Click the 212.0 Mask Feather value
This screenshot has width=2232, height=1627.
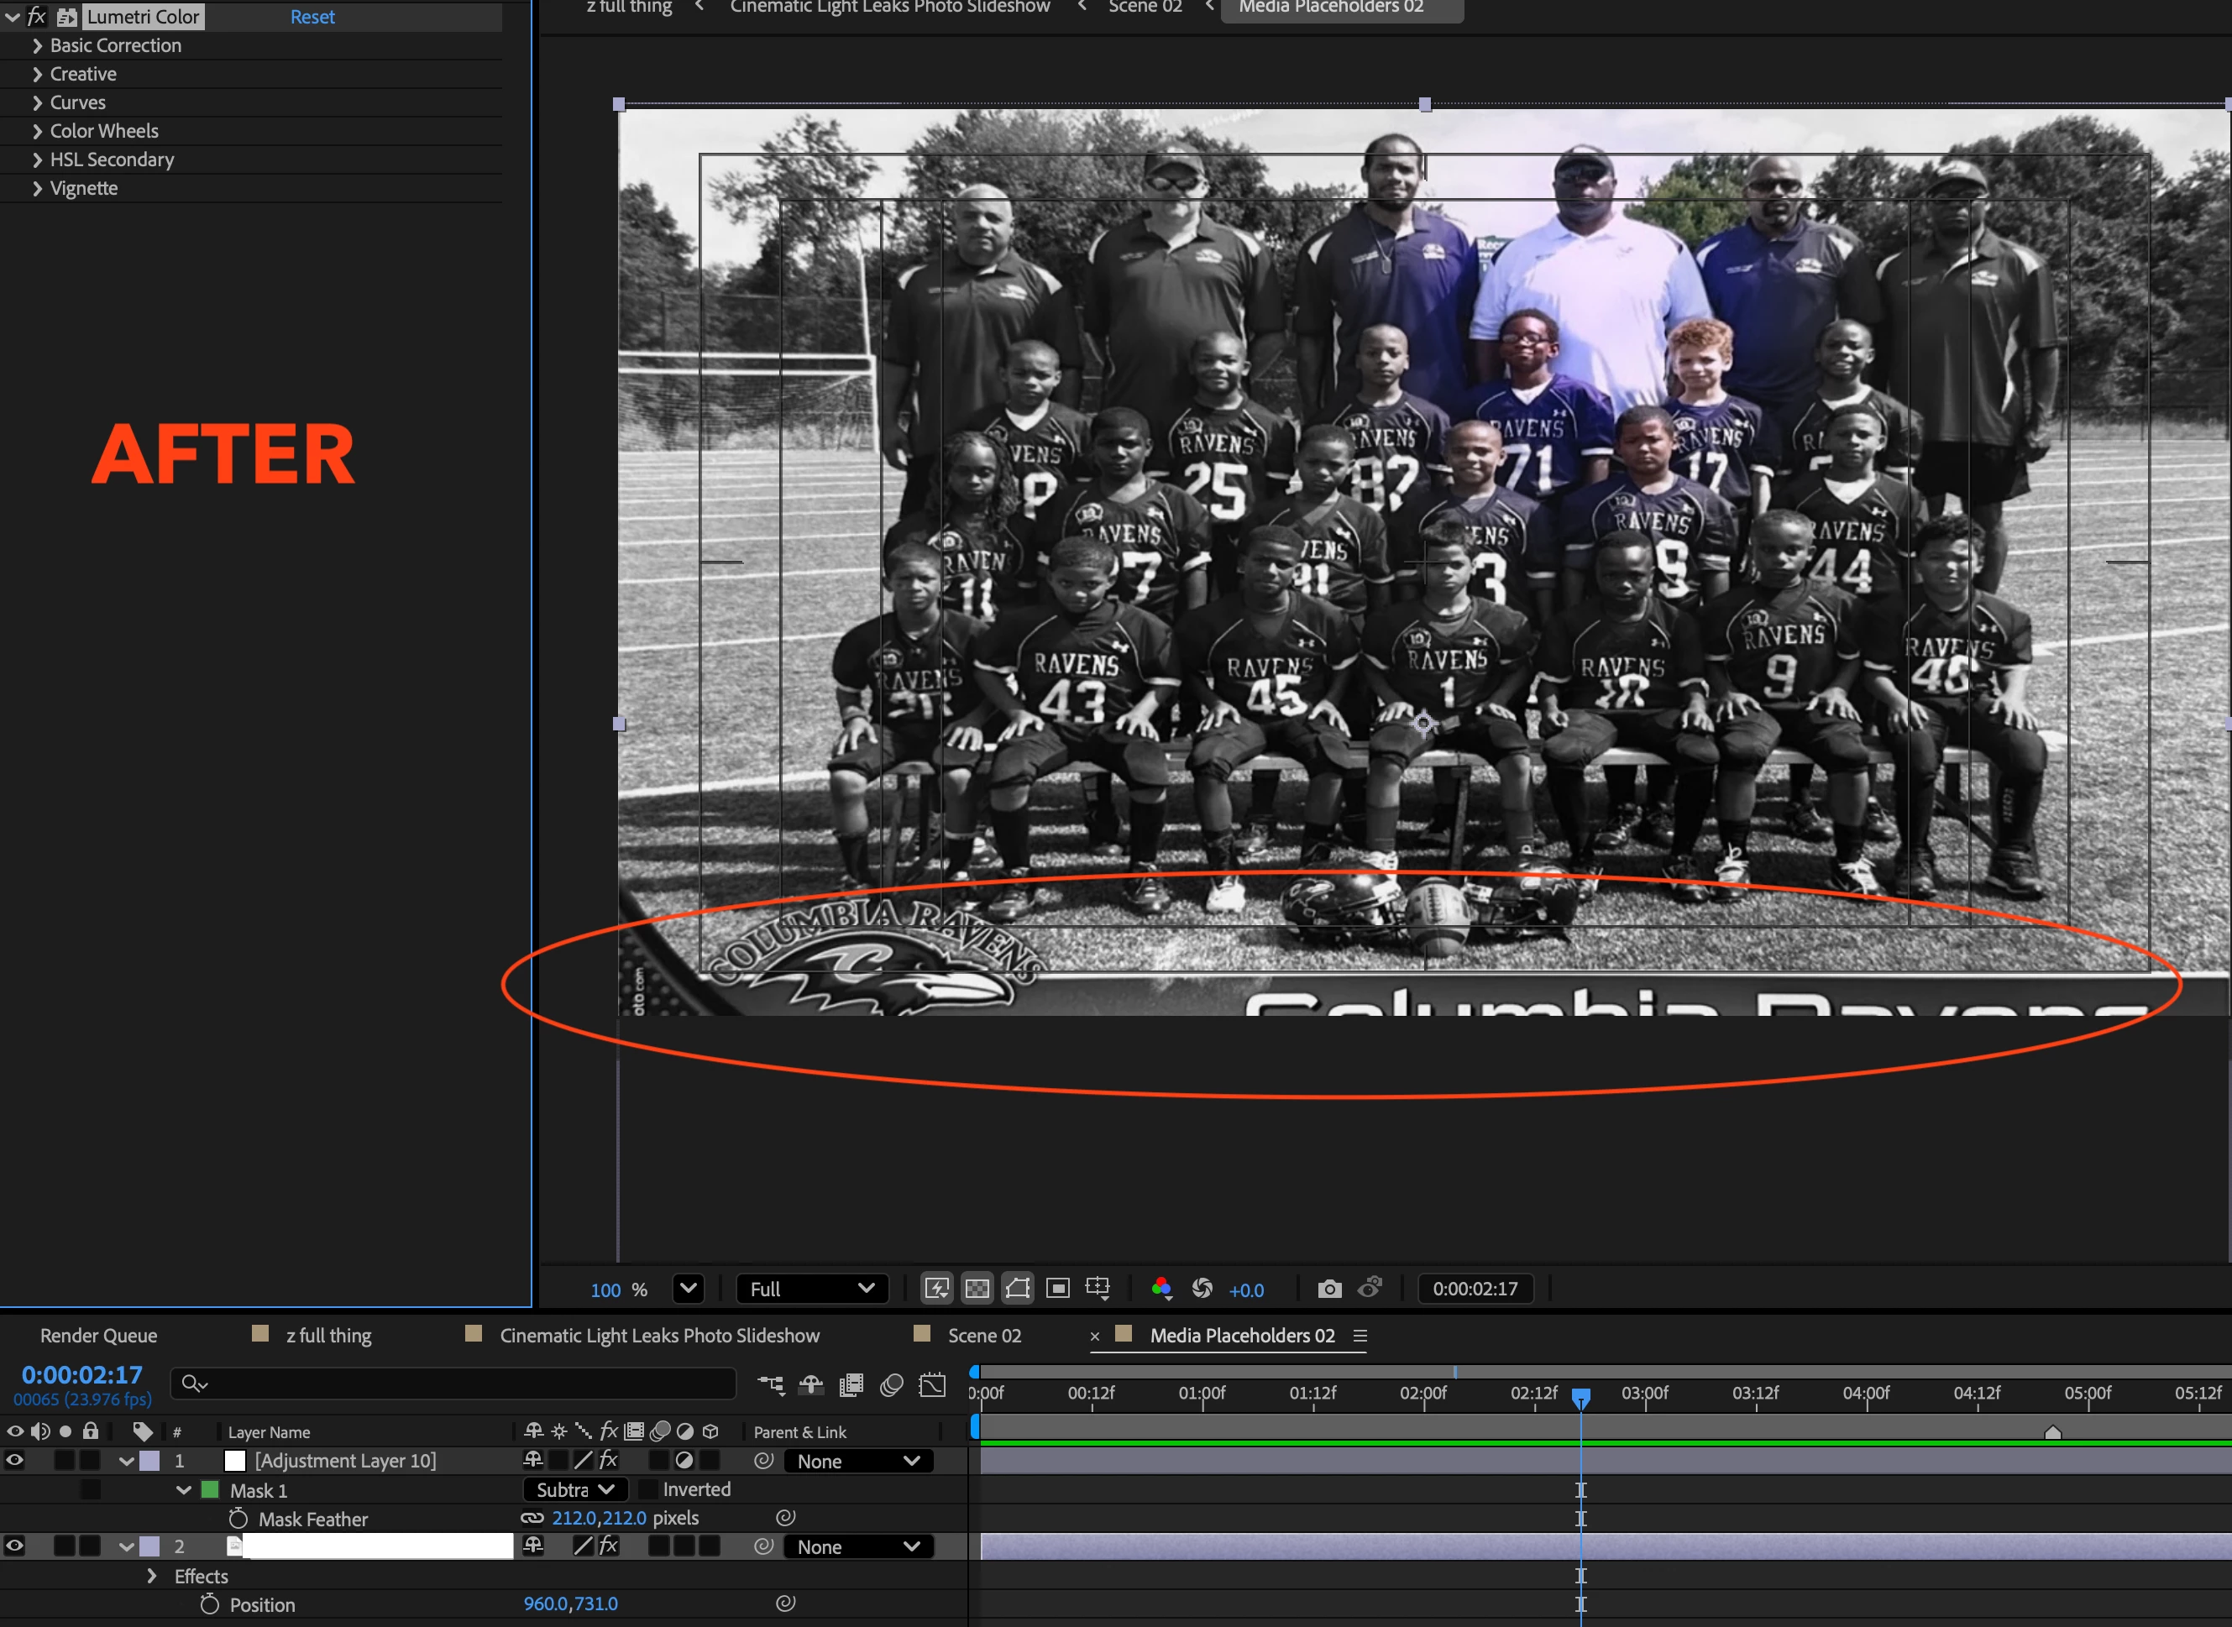[574, 1518]
